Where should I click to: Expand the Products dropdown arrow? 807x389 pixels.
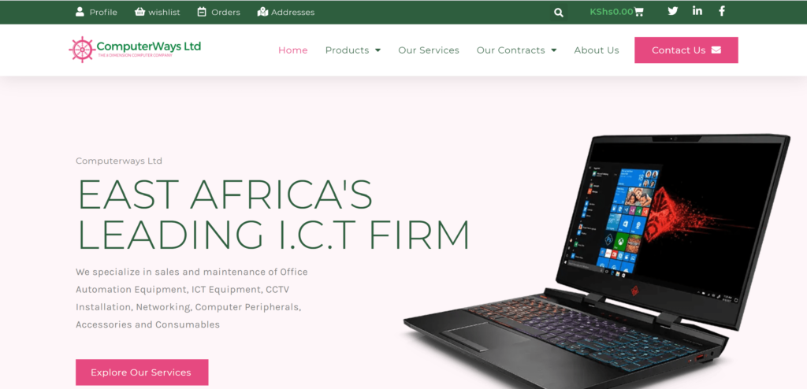pyautogui.click(x=377, y=50)
